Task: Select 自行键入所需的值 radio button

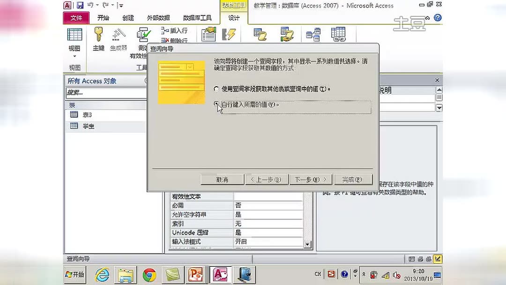Action: coord(216,104)
